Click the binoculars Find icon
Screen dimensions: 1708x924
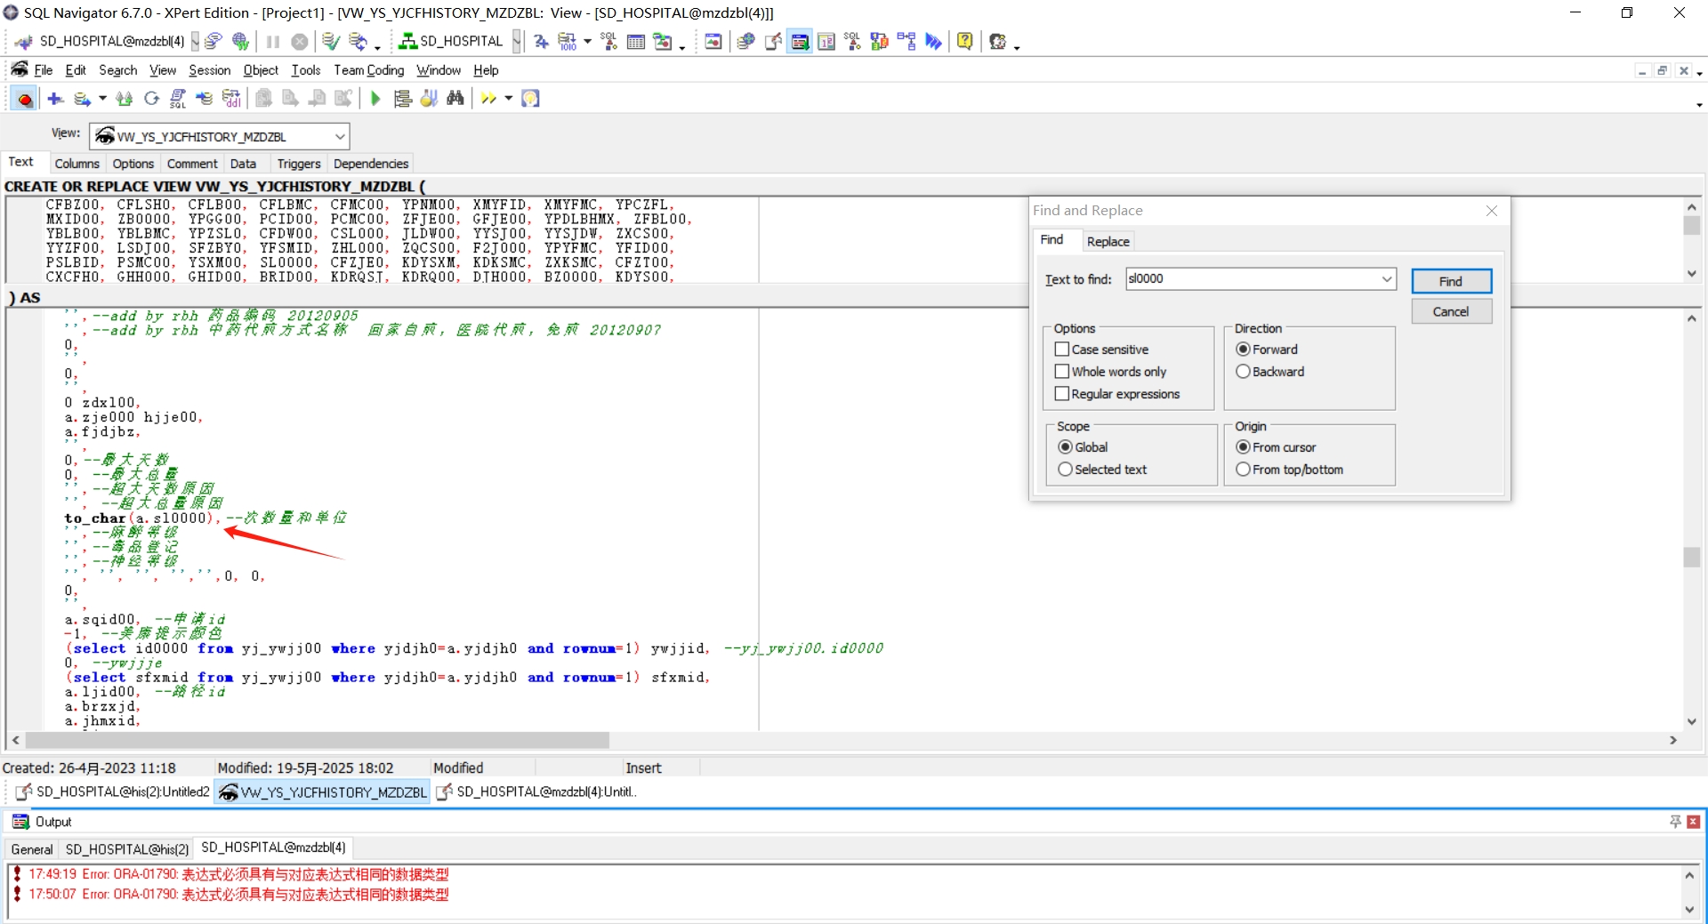pos(455,99)
